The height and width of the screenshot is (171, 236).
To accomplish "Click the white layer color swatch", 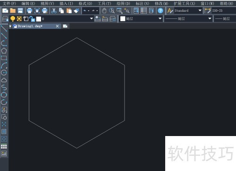I will pos(39,19).
